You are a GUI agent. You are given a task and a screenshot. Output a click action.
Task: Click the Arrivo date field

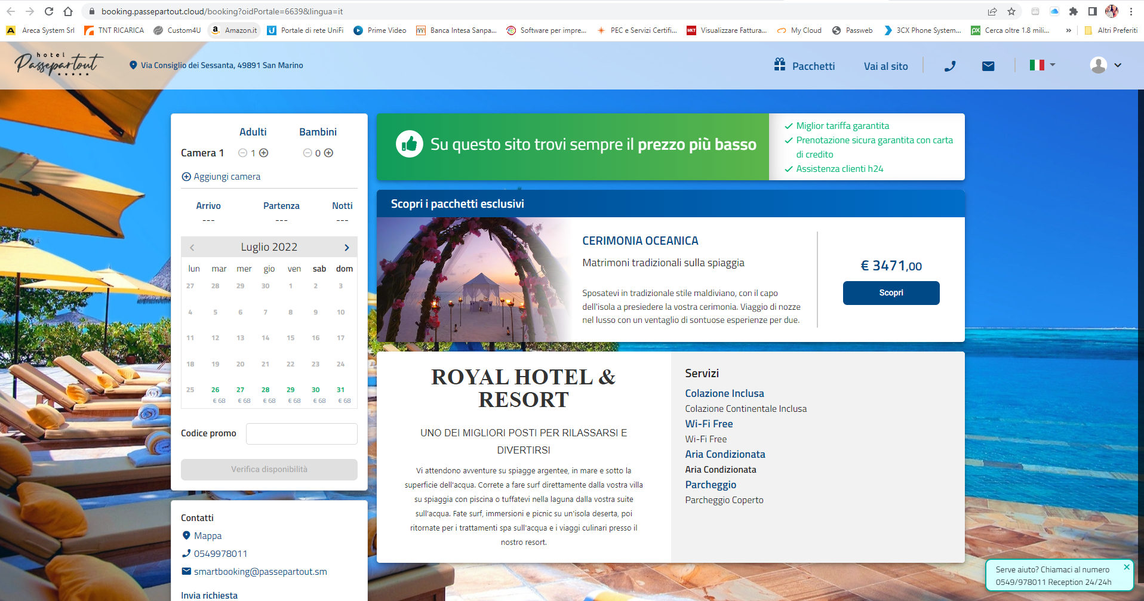(x=208, y=212)
